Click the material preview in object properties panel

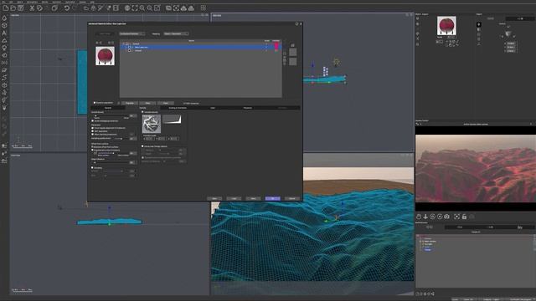[446, 26]
